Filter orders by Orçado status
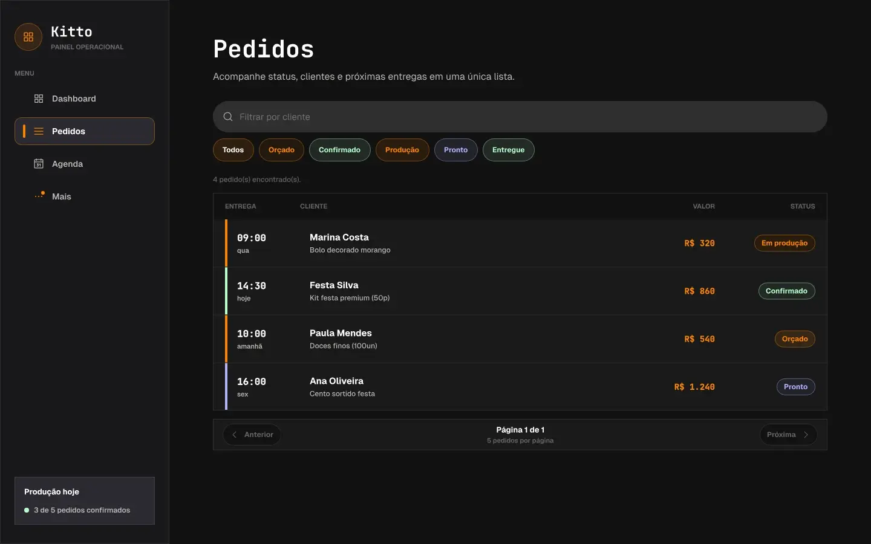871x544 pixels. point(281,150)
